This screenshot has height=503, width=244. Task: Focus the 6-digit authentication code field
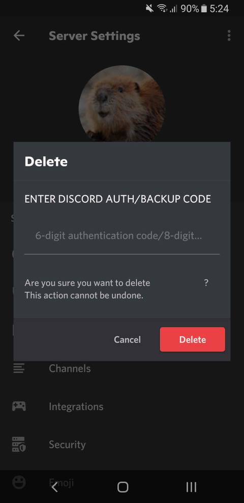coord(122,236)
